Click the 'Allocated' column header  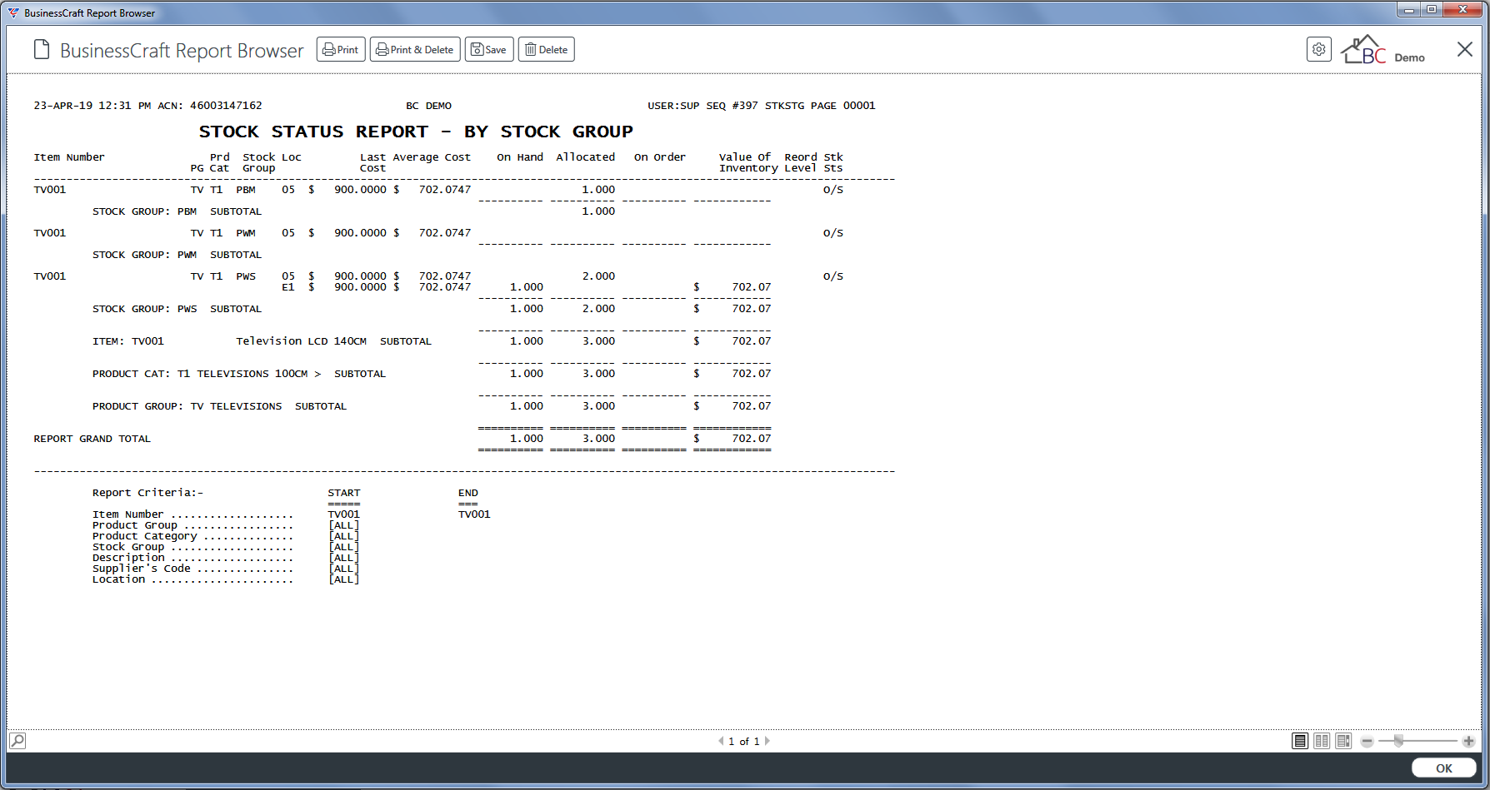point(586,157)
